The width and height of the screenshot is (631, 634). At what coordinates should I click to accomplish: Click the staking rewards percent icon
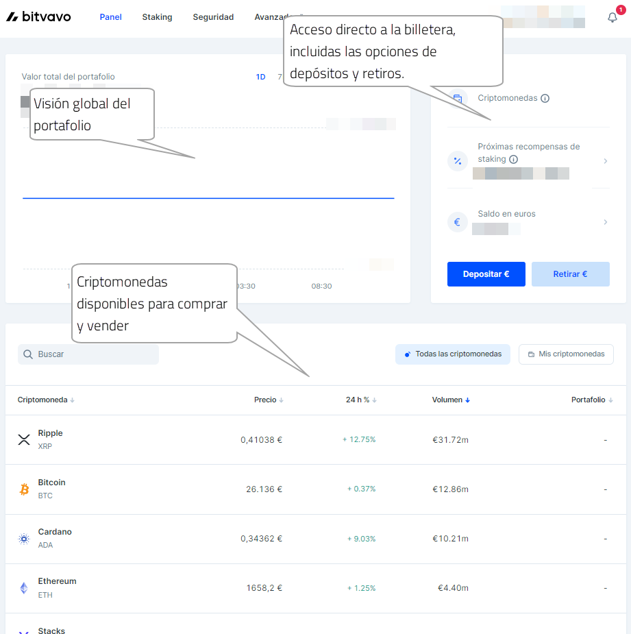click(x=458, y=161)
